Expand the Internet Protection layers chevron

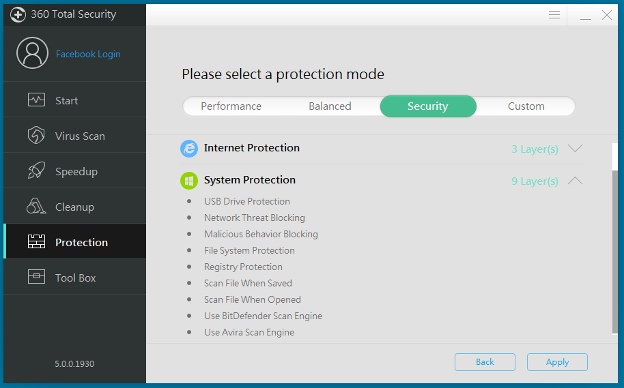click(575, 149)
